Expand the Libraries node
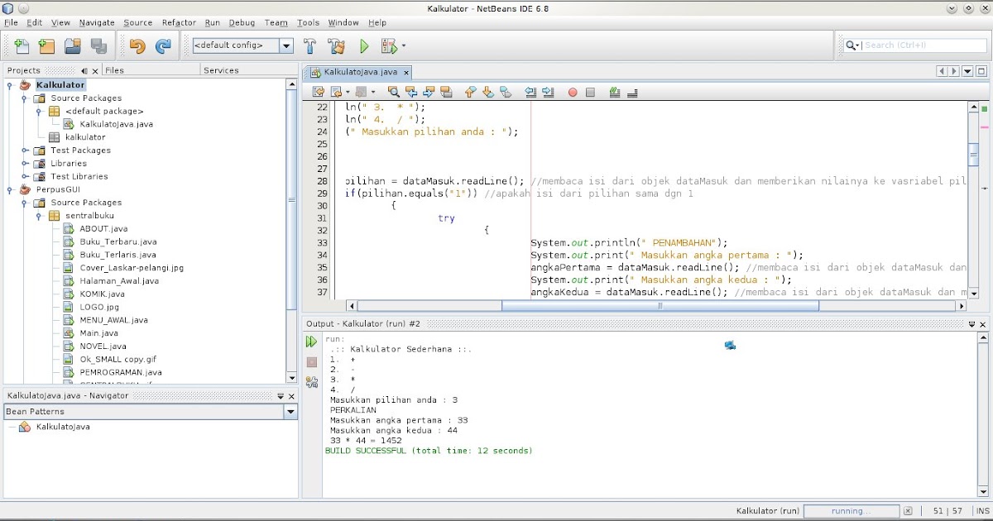Viewport: 993px width, 521px height. coord(25,164)
